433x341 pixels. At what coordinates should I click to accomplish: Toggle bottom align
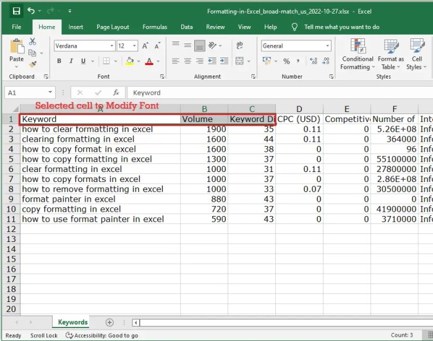[200, 46]
